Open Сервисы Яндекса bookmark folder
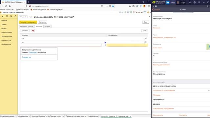210x118 pixels. 23,10
